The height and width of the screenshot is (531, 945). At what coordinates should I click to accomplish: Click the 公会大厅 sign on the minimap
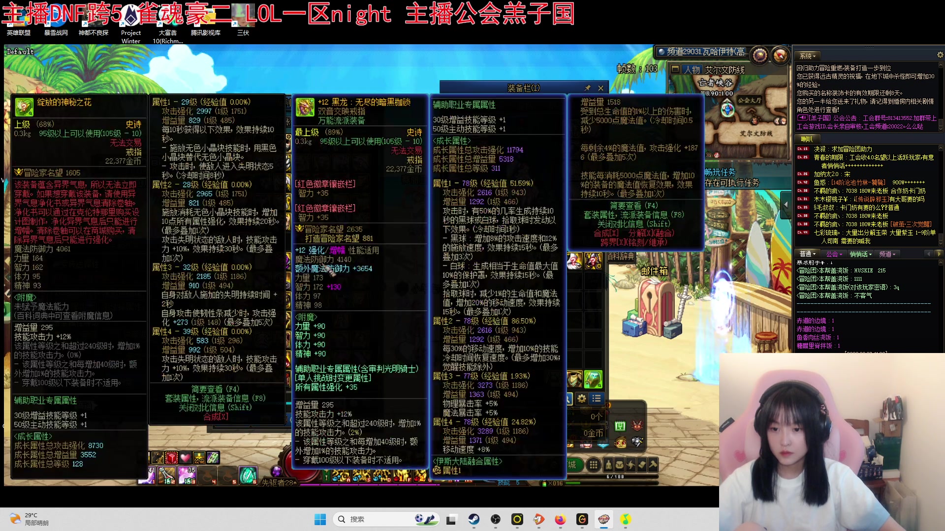click(x=749, y=100)
